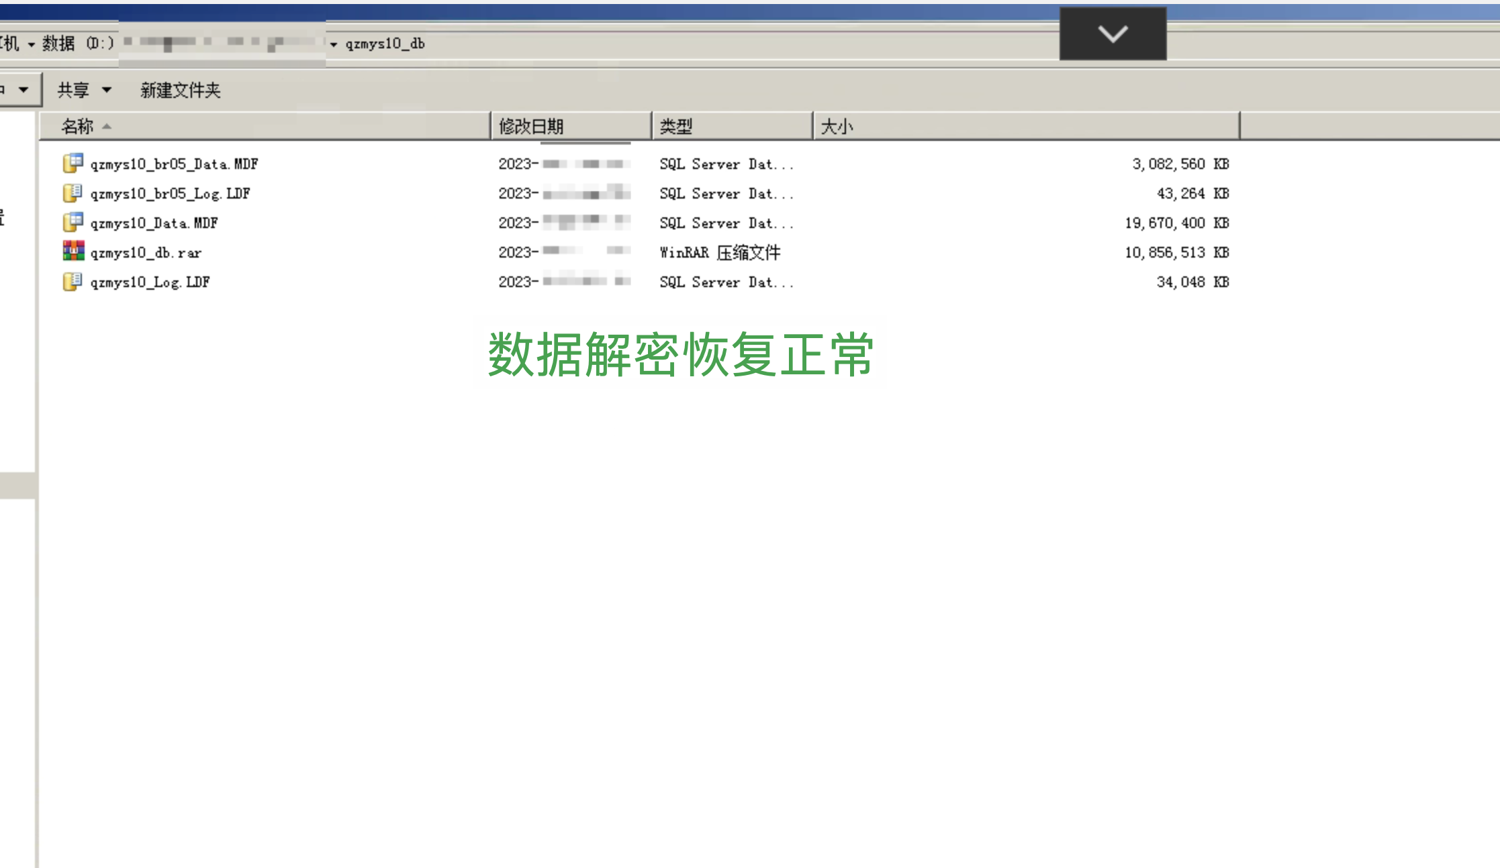
Task: Open the 共享 dropdown arrow
Action: tap(106, 90)
